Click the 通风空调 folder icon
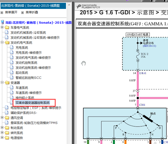The image size is (168, 144). coord(7,118)
